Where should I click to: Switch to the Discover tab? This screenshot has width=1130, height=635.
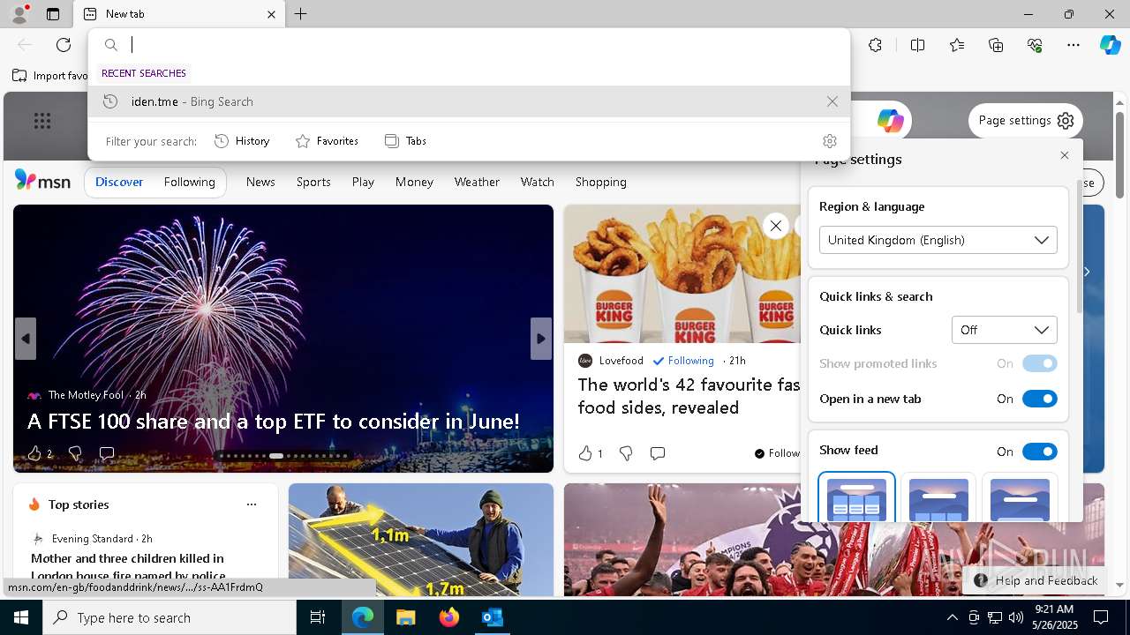point(119,182)
